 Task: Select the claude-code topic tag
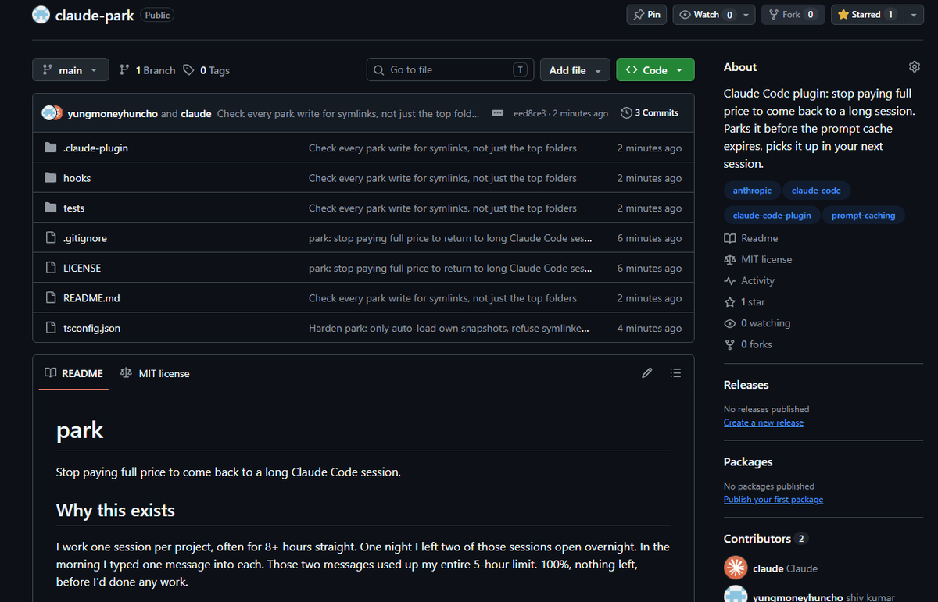[x=816, y=191]
